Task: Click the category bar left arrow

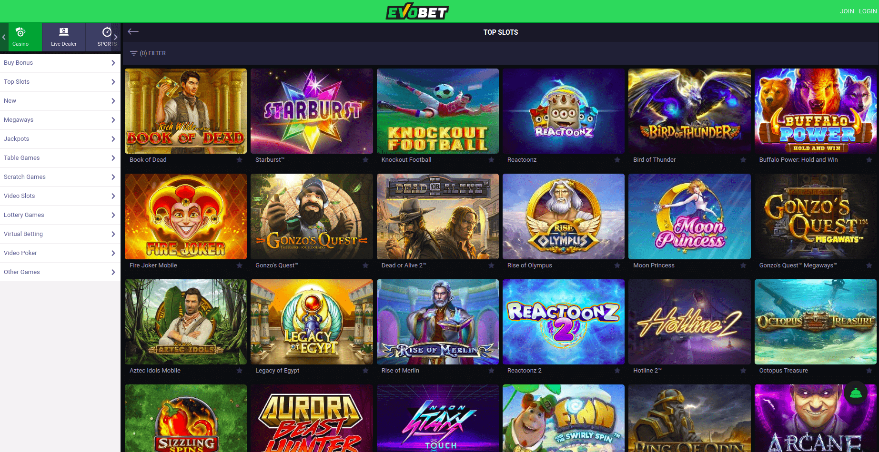Action: click(x=4, y=37)
